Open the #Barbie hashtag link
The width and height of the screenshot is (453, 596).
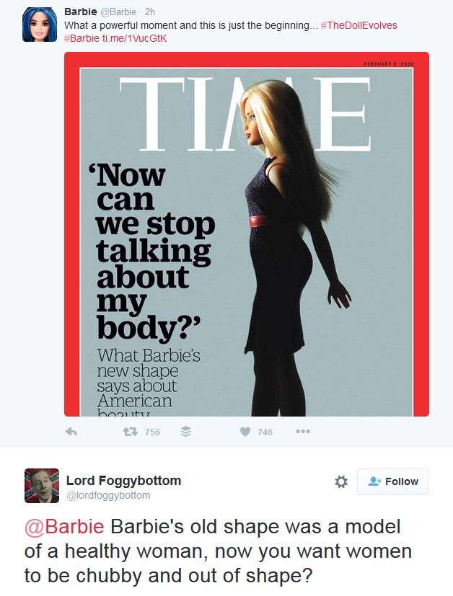point(82,38)
